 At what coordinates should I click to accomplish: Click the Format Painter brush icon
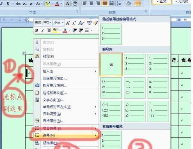[96, 23]
